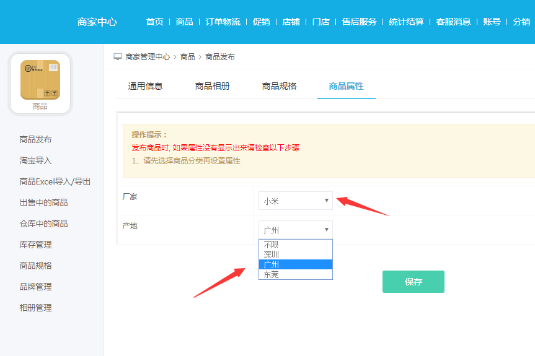The width and height of the screenshot is (535, 356).
Task: Open 订单物流 in the top navigation
Action: coord(223,22)
